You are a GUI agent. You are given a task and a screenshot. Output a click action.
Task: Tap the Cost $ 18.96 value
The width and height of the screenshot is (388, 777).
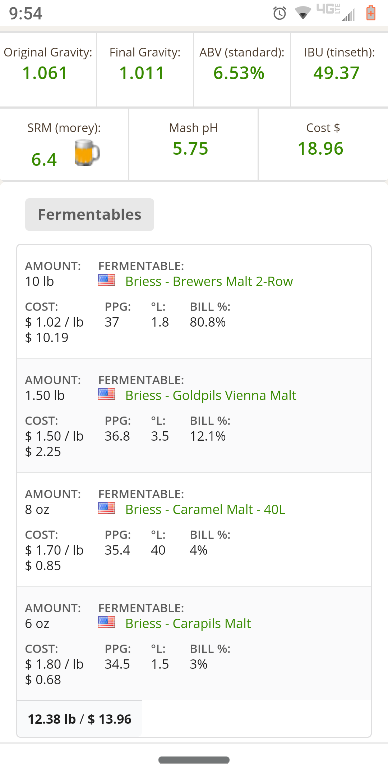pos(321,149)
